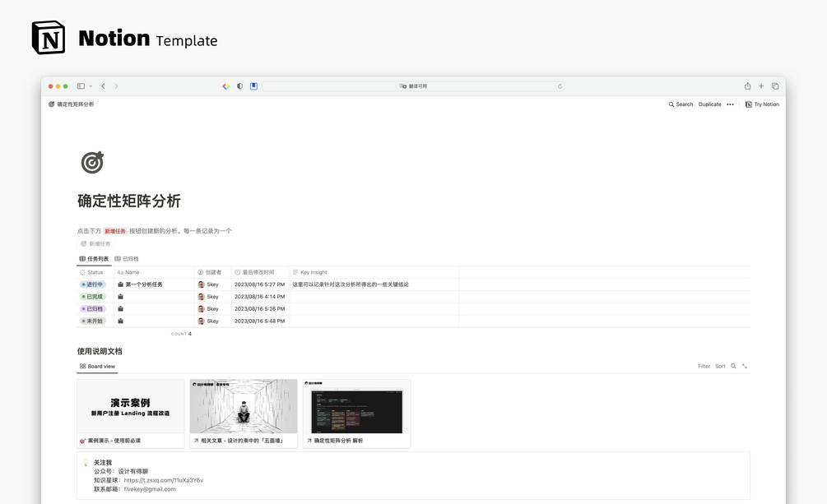This screenshot has height=504, width=827.
Task: Click the colorful extension icon in toolbar
Action: click(225, 86)
